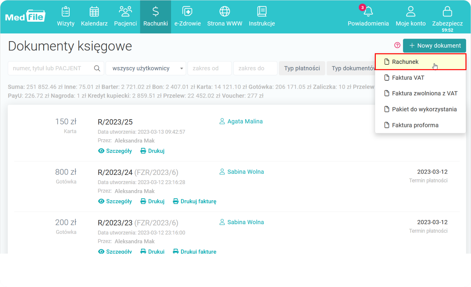Click Drukuj fakturę for R/2023/24
471x287 pixels.
(195, 201)
